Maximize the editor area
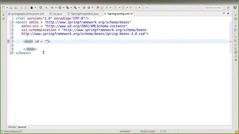Viewport: 239px width, 134px height. pos(228,13)
